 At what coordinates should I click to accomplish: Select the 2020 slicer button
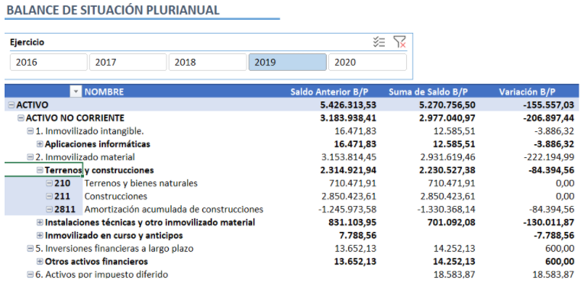367,63
